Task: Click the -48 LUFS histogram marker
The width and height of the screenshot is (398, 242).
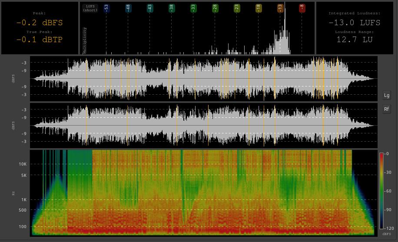Action: click(x=128, y=8)
